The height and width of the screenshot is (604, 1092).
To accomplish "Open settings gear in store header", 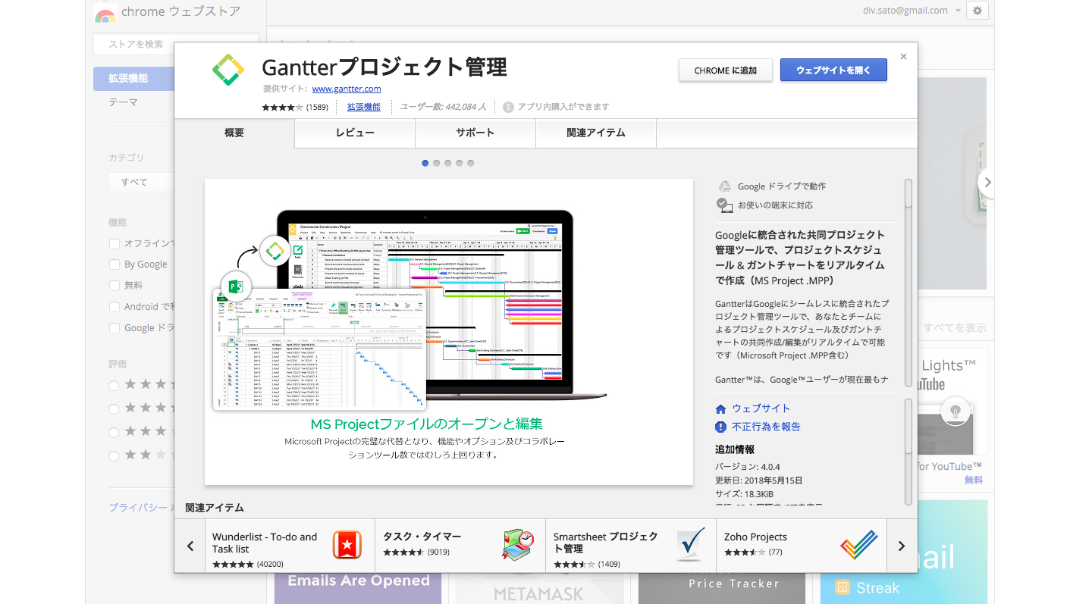I will pos(977,11).
